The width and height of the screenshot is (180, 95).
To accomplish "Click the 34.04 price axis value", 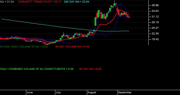I will 155,11.
